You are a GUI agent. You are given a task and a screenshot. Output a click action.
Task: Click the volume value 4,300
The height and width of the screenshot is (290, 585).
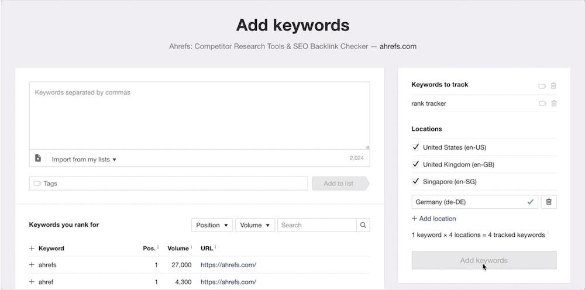(x=182, y=282)
